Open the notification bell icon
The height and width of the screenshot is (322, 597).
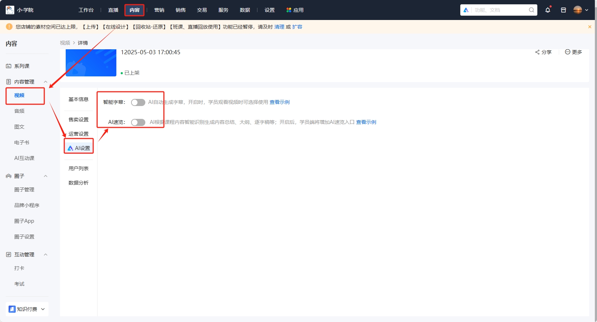548,10
